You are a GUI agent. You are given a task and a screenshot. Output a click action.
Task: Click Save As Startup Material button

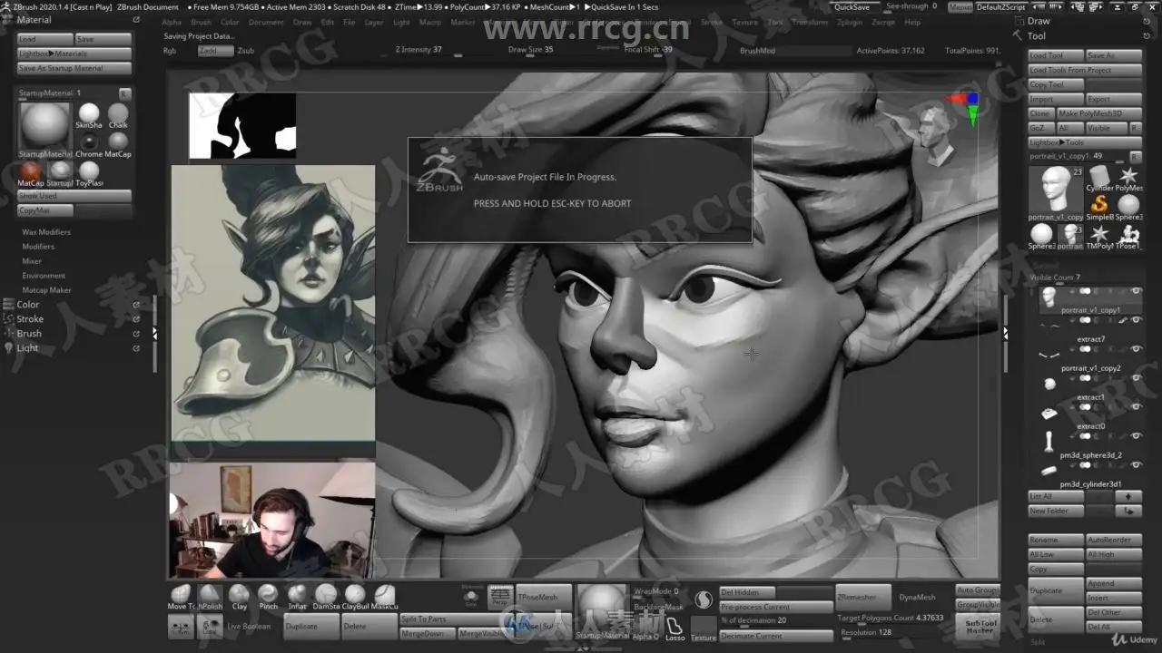[74, 68]
